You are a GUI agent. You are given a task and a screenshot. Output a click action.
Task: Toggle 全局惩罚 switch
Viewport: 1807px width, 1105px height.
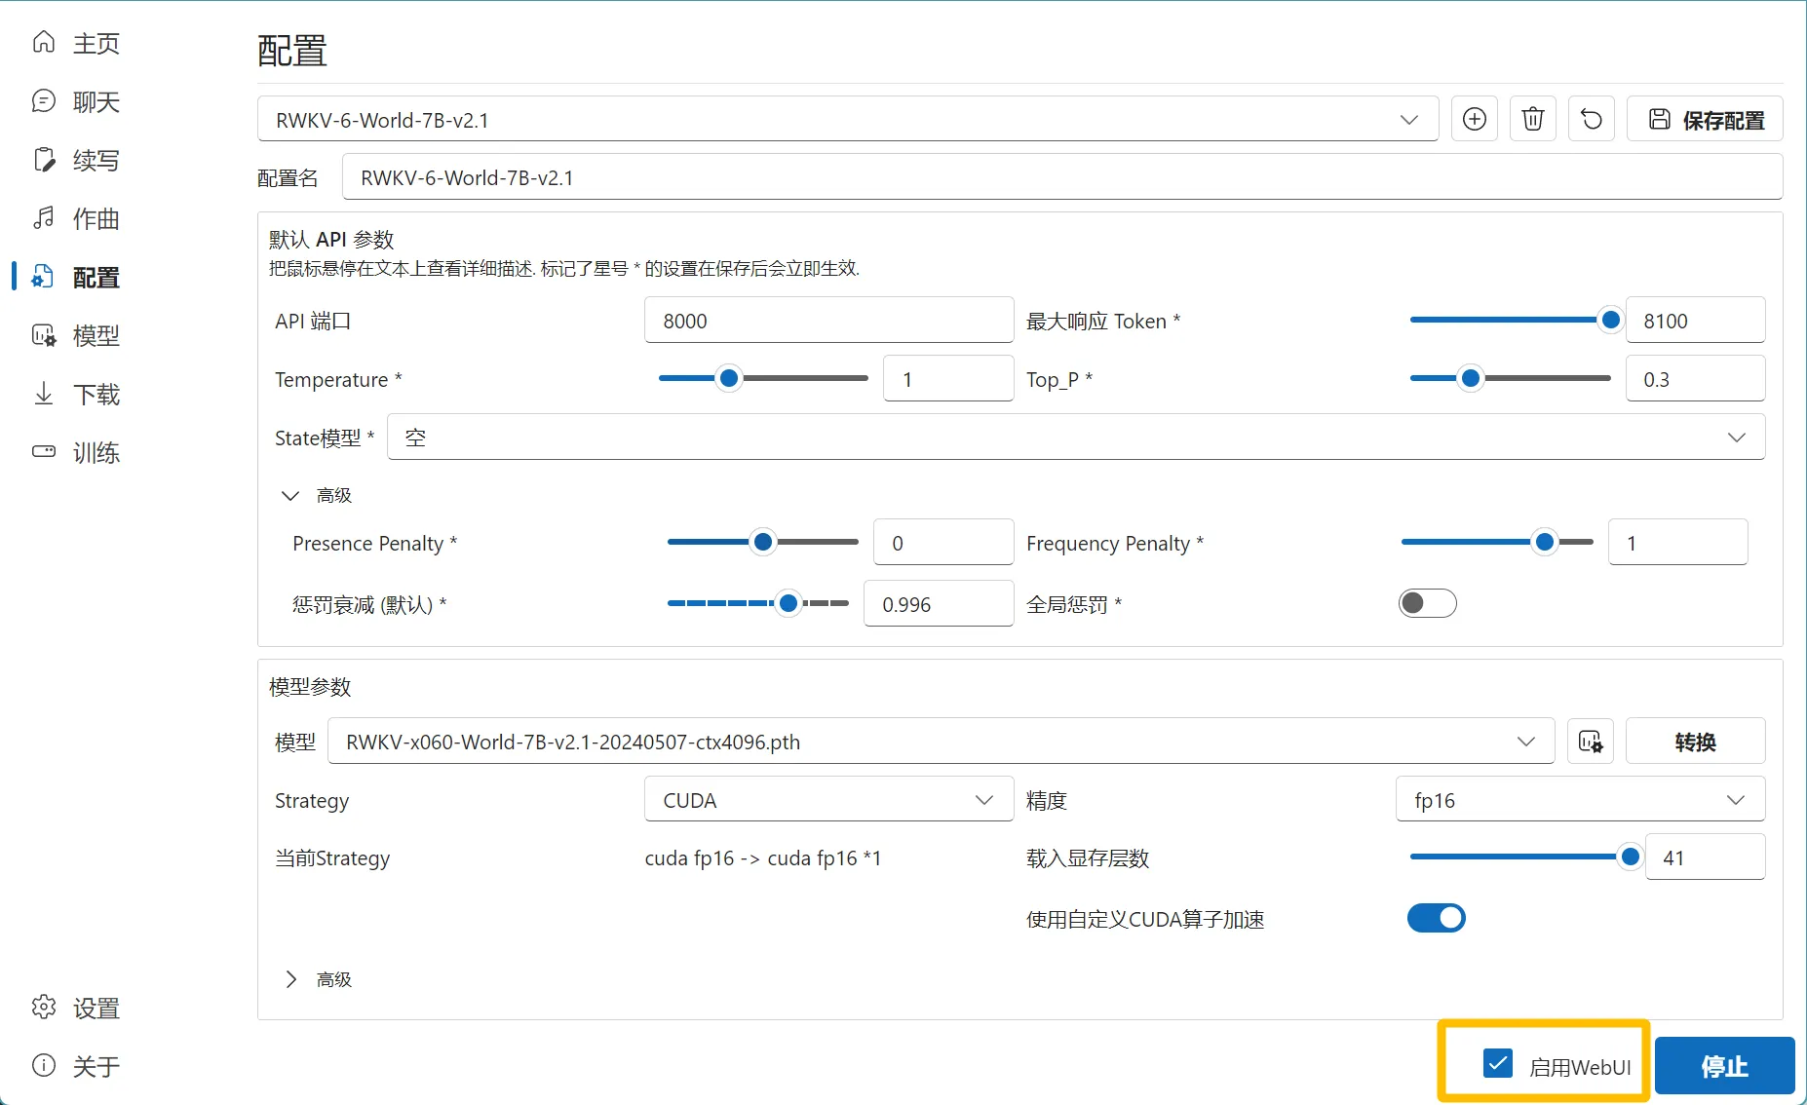pos(1428,603)
